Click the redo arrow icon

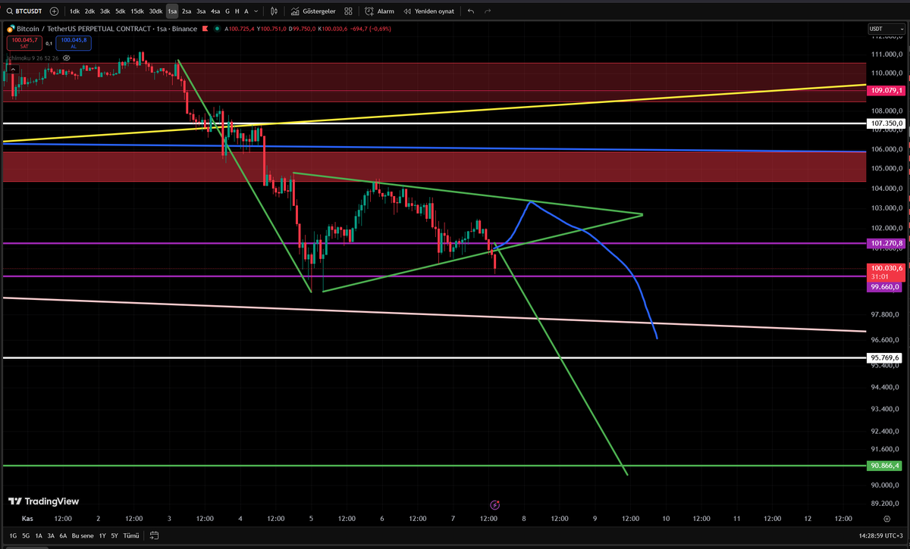tap(488, 11)
